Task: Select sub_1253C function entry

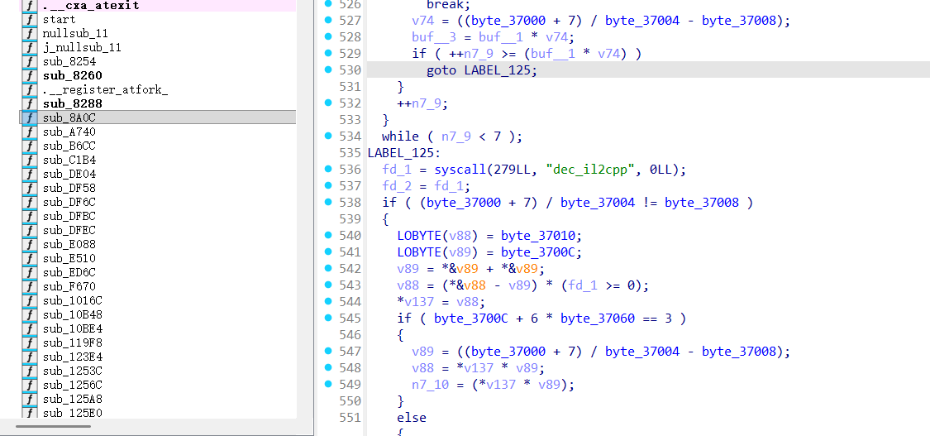Action: (73, 371)
